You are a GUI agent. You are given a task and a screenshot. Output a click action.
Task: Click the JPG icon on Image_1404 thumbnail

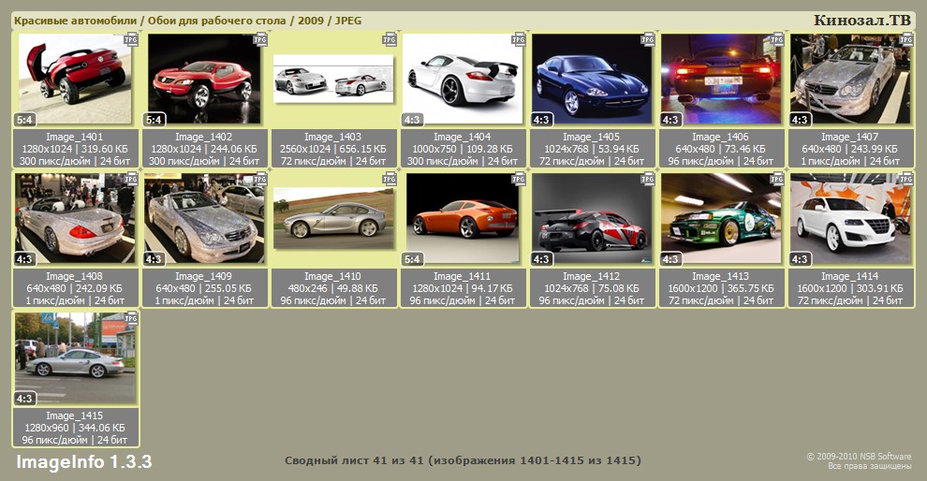click(519, 40)
